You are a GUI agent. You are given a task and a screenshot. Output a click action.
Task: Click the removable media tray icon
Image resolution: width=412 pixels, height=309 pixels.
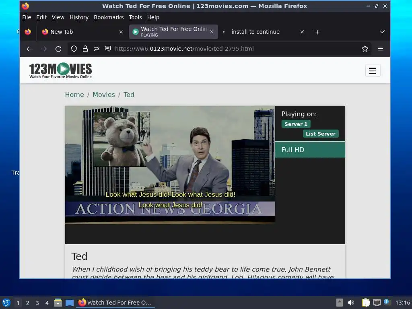[x=339, y=303]
